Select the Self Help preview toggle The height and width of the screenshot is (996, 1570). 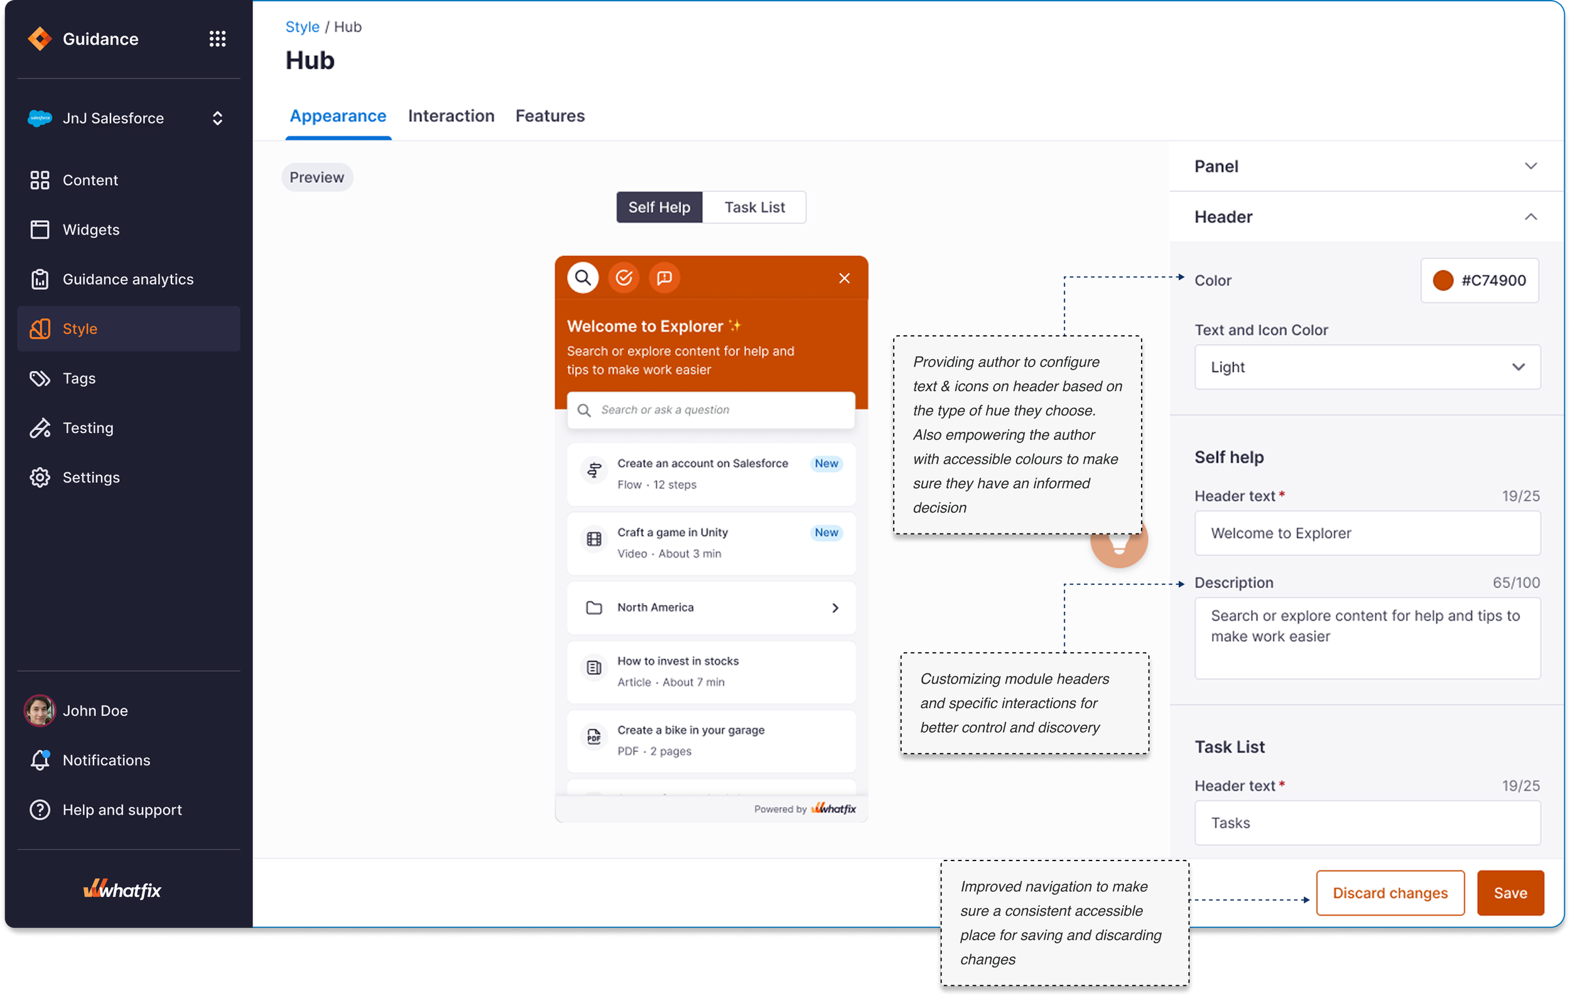coord(659,207)
